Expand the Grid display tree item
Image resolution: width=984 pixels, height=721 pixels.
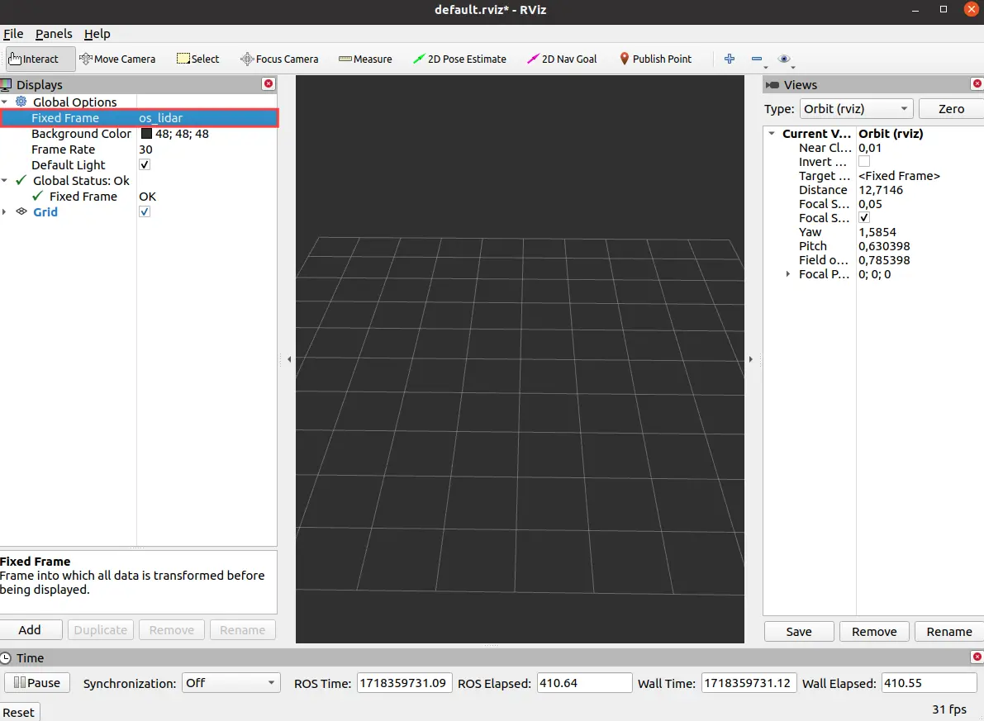pyautogui.click(x=5, y=212)
